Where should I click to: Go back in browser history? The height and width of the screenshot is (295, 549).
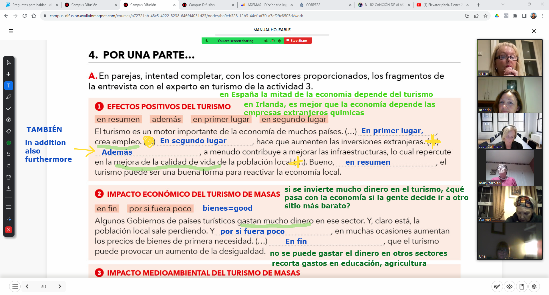point(6,16)
